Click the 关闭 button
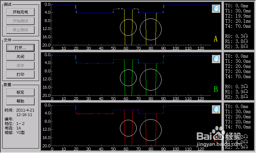The height and width of the screenshot is (153, 256). [20, 57]
